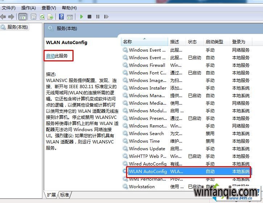Open the 帮助(H) menu

[69, 8]
